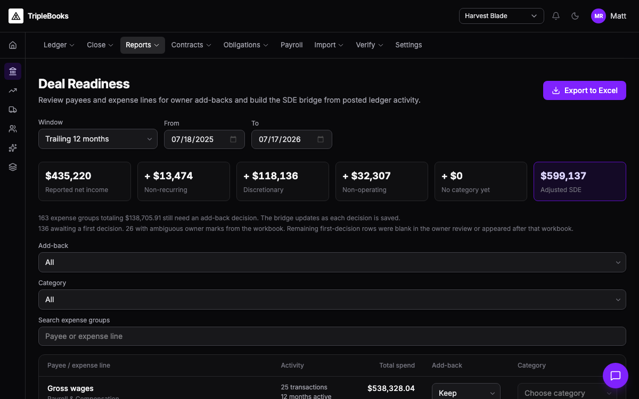Open Window Trailing 12 months dropdown

tap(98, 139)
